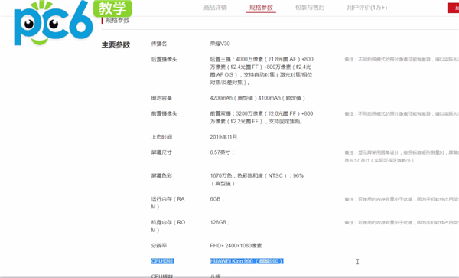Click the 传播名 label
The width and height of the screenshot is (459, 278).
[159, 44]
